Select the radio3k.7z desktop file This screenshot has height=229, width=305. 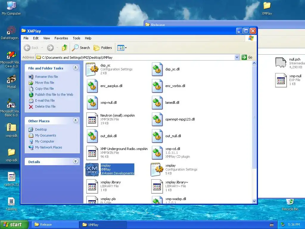tap(11, 179)
